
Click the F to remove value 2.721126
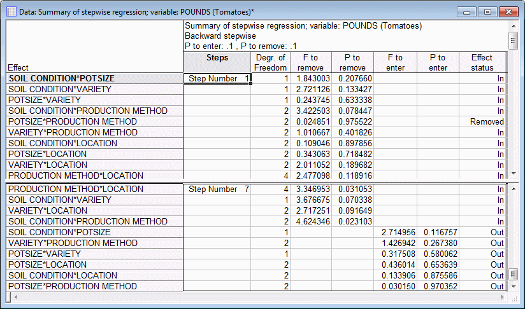click(x=311, y=89)
